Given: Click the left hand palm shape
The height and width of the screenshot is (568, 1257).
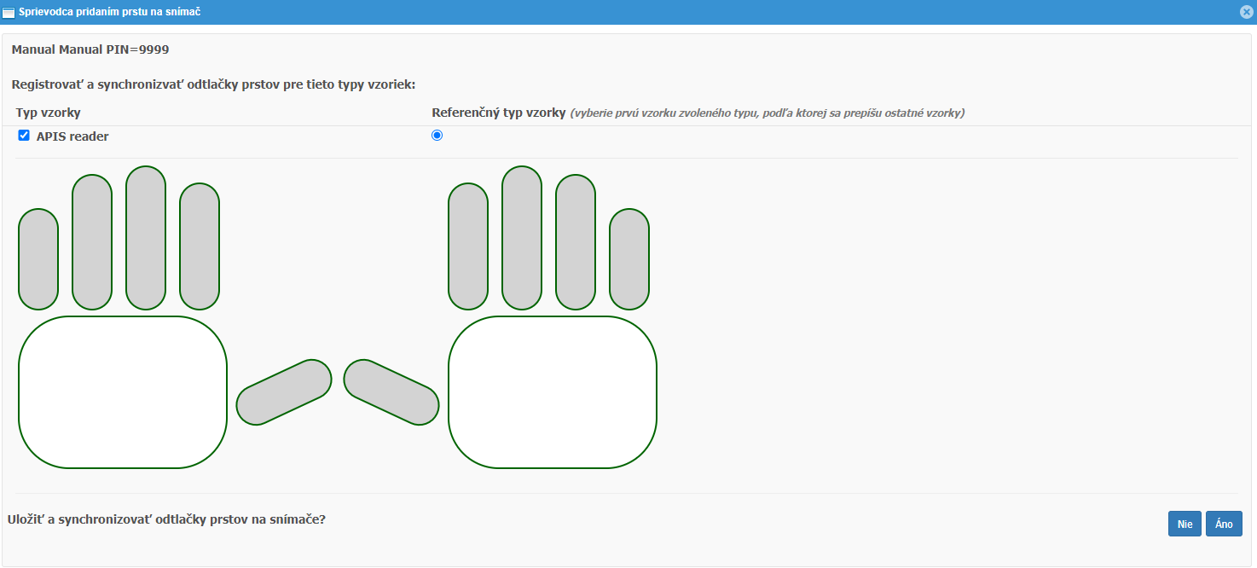Looking at the screenshot, I should (x=123, y=392).
